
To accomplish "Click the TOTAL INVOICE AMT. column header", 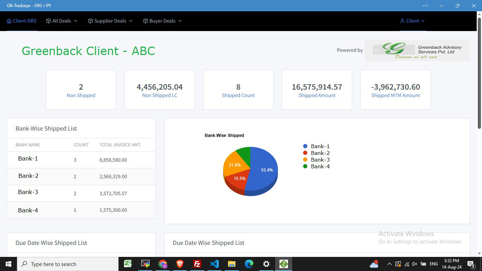I will click(x=120, y=145).
